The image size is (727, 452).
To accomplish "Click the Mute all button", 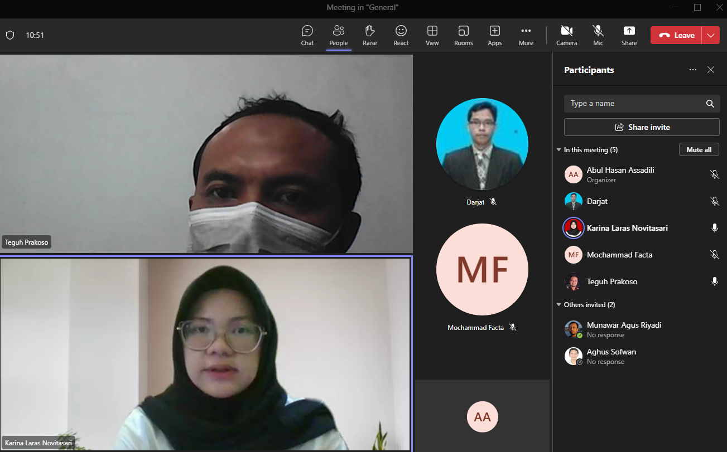I will coord(699,150).
